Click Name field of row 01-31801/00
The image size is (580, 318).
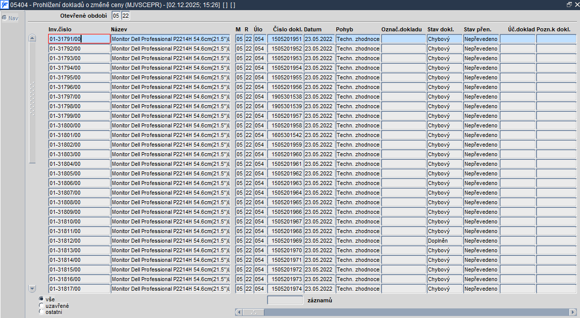(x=171, y=135)
